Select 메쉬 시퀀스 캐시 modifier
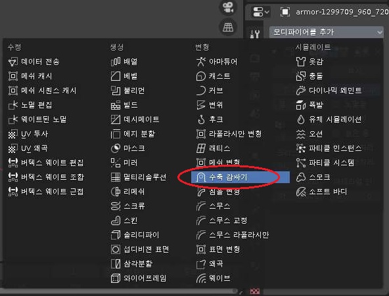Screen dimensions: 389x296 point(43,91)
